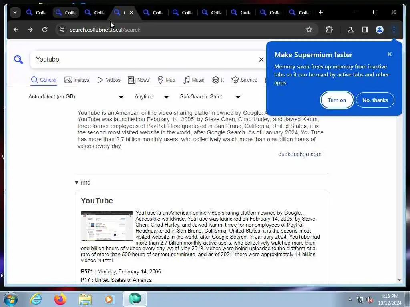
Task: Open the three-dot browser menu
Action: (394, 30)
